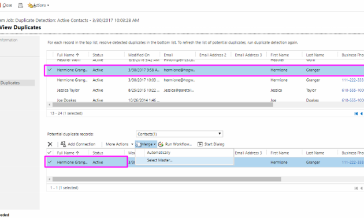Toggle checkmark on selected Hermione Granger top row

(x=50, y=70)
